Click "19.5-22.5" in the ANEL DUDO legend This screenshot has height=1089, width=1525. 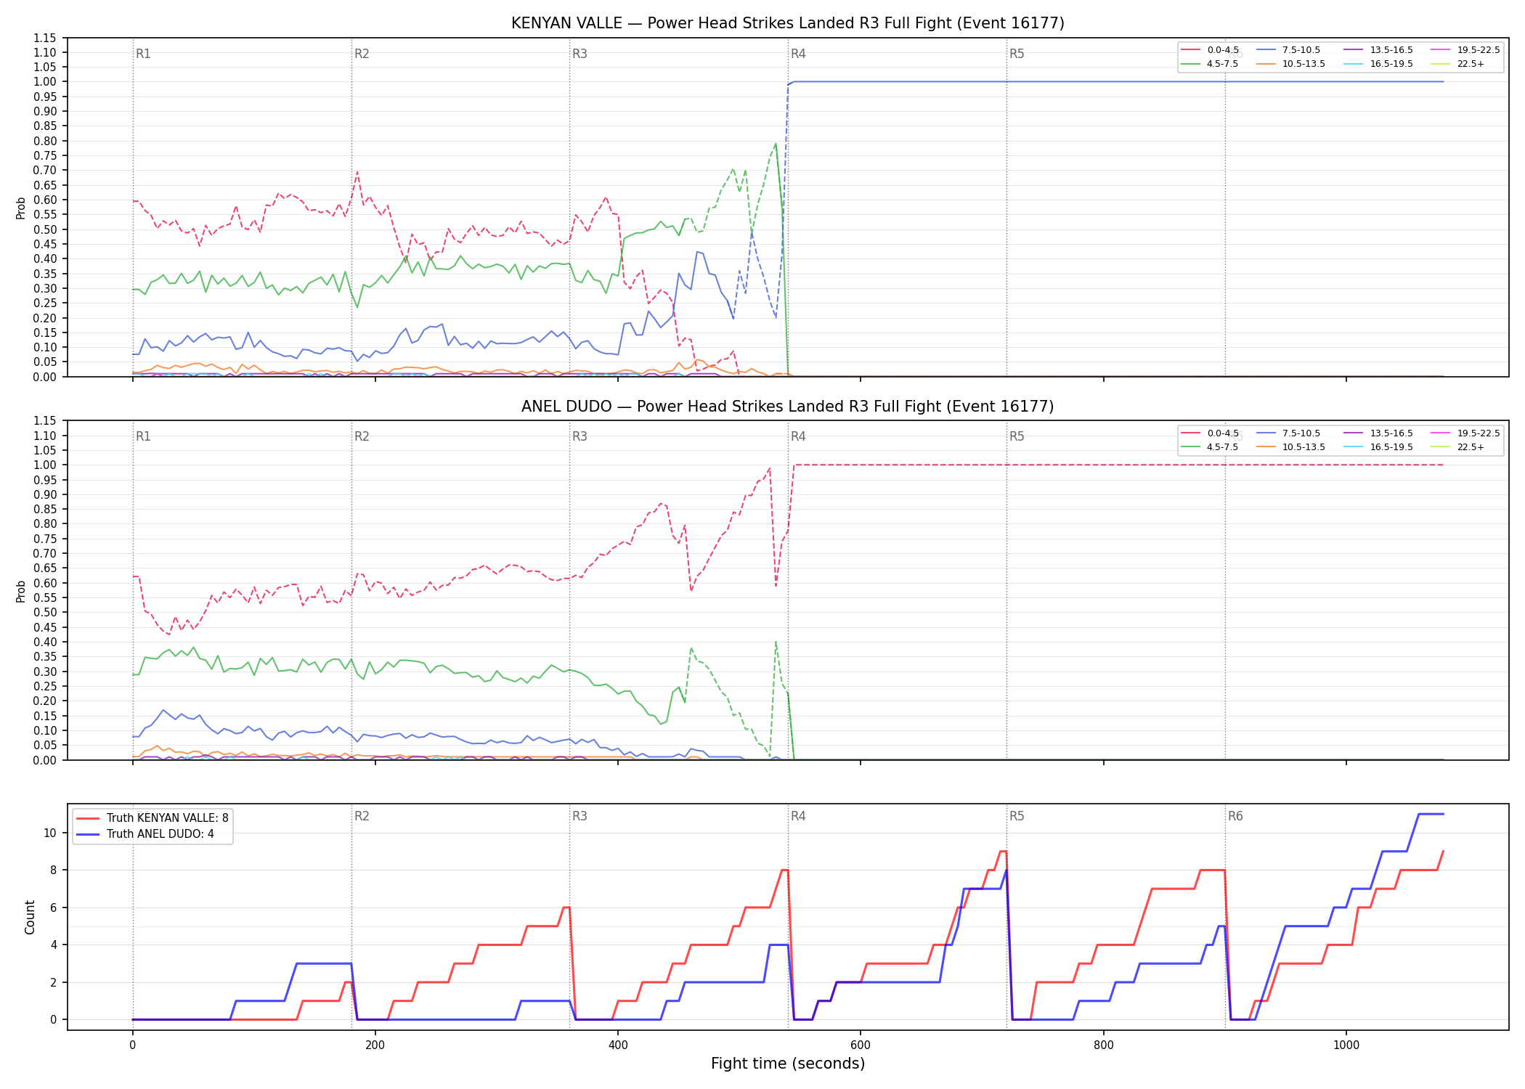(1479, 433)
